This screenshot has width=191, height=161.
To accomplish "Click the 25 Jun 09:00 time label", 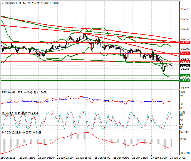I will [x=103, y=158].
